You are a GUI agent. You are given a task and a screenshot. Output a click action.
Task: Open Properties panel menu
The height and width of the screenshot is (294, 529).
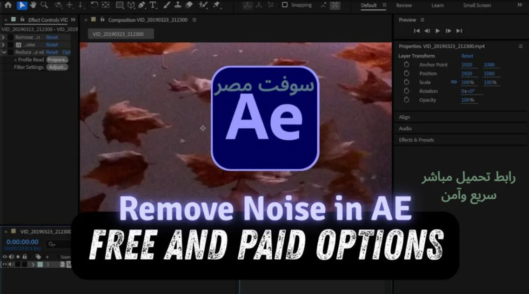pos(521,46)
